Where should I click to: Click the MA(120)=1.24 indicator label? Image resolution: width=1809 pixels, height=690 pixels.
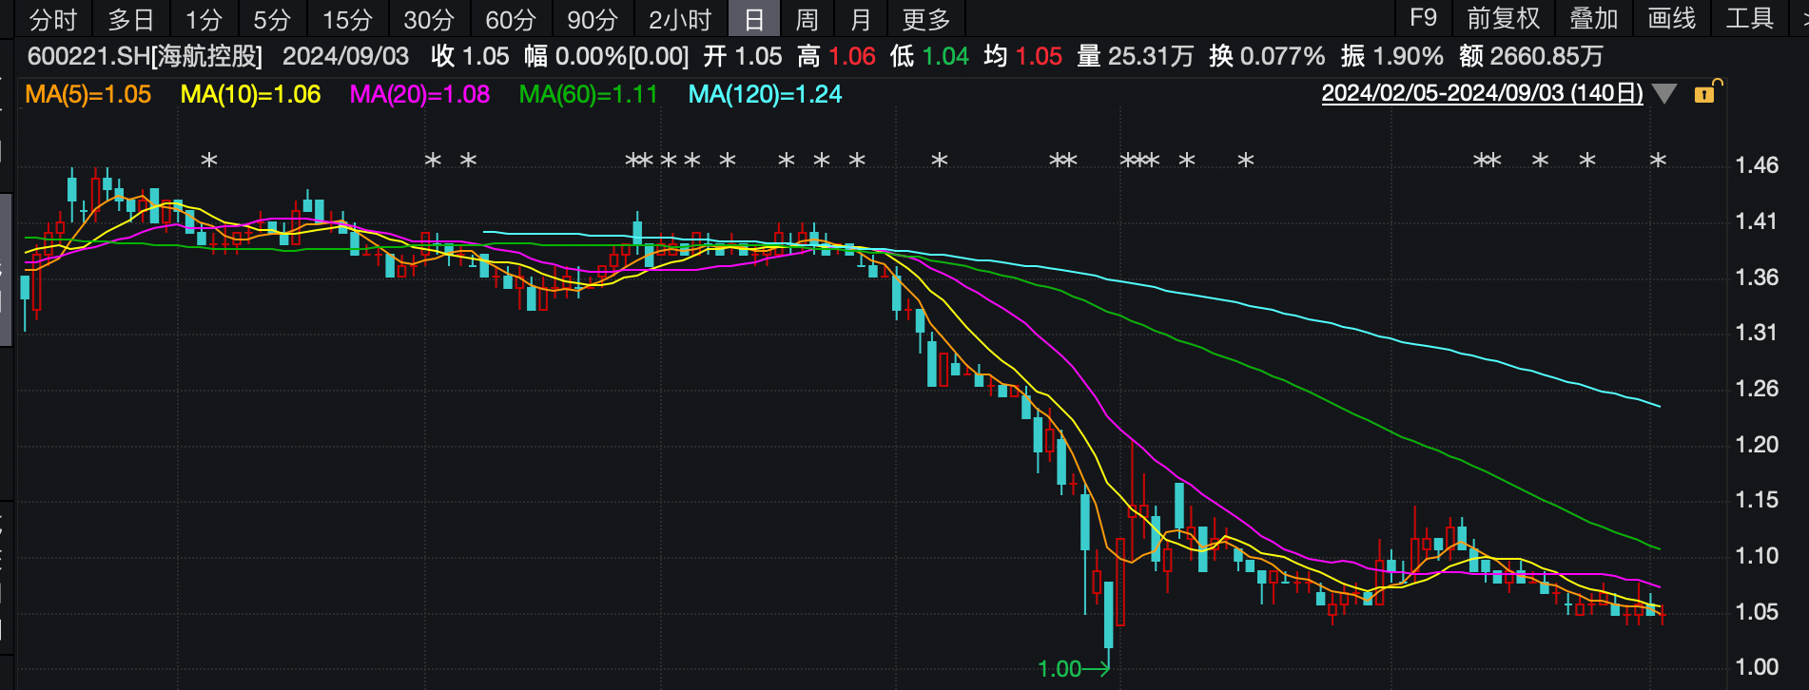coord(765,94)
